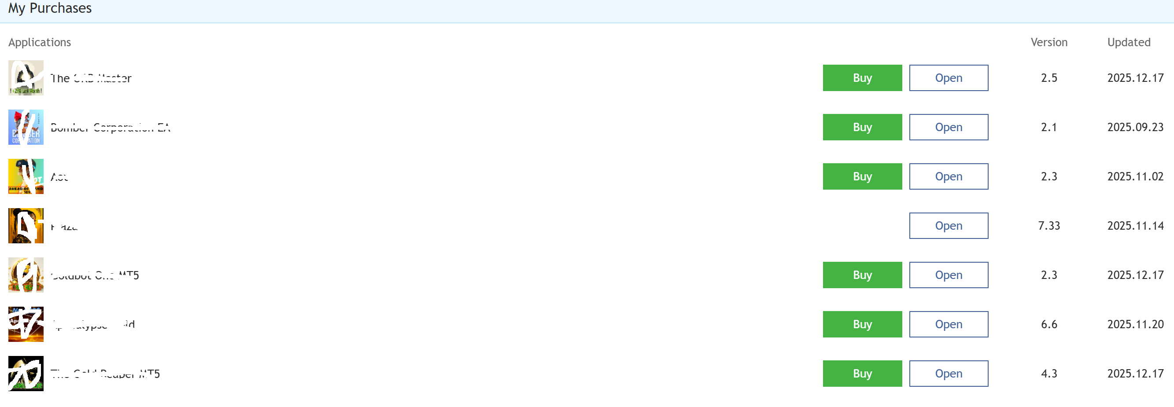
Task: Click the thumbnail icon in the version 2.5 row
Action: point(26,78)
